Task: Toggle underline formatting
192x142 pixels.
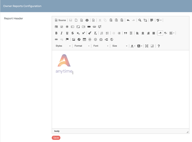Action: [67, 33]
